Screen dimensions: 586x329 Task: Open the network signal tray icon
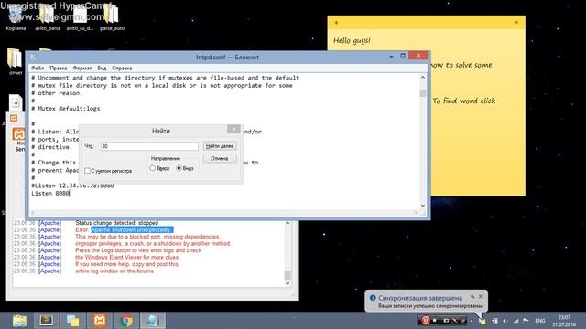515,321
